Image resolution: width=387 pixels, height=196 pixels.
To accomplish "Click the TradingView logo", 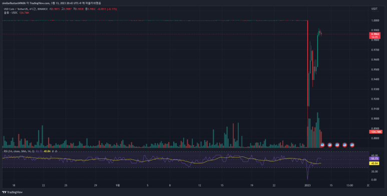I will 12,192.
